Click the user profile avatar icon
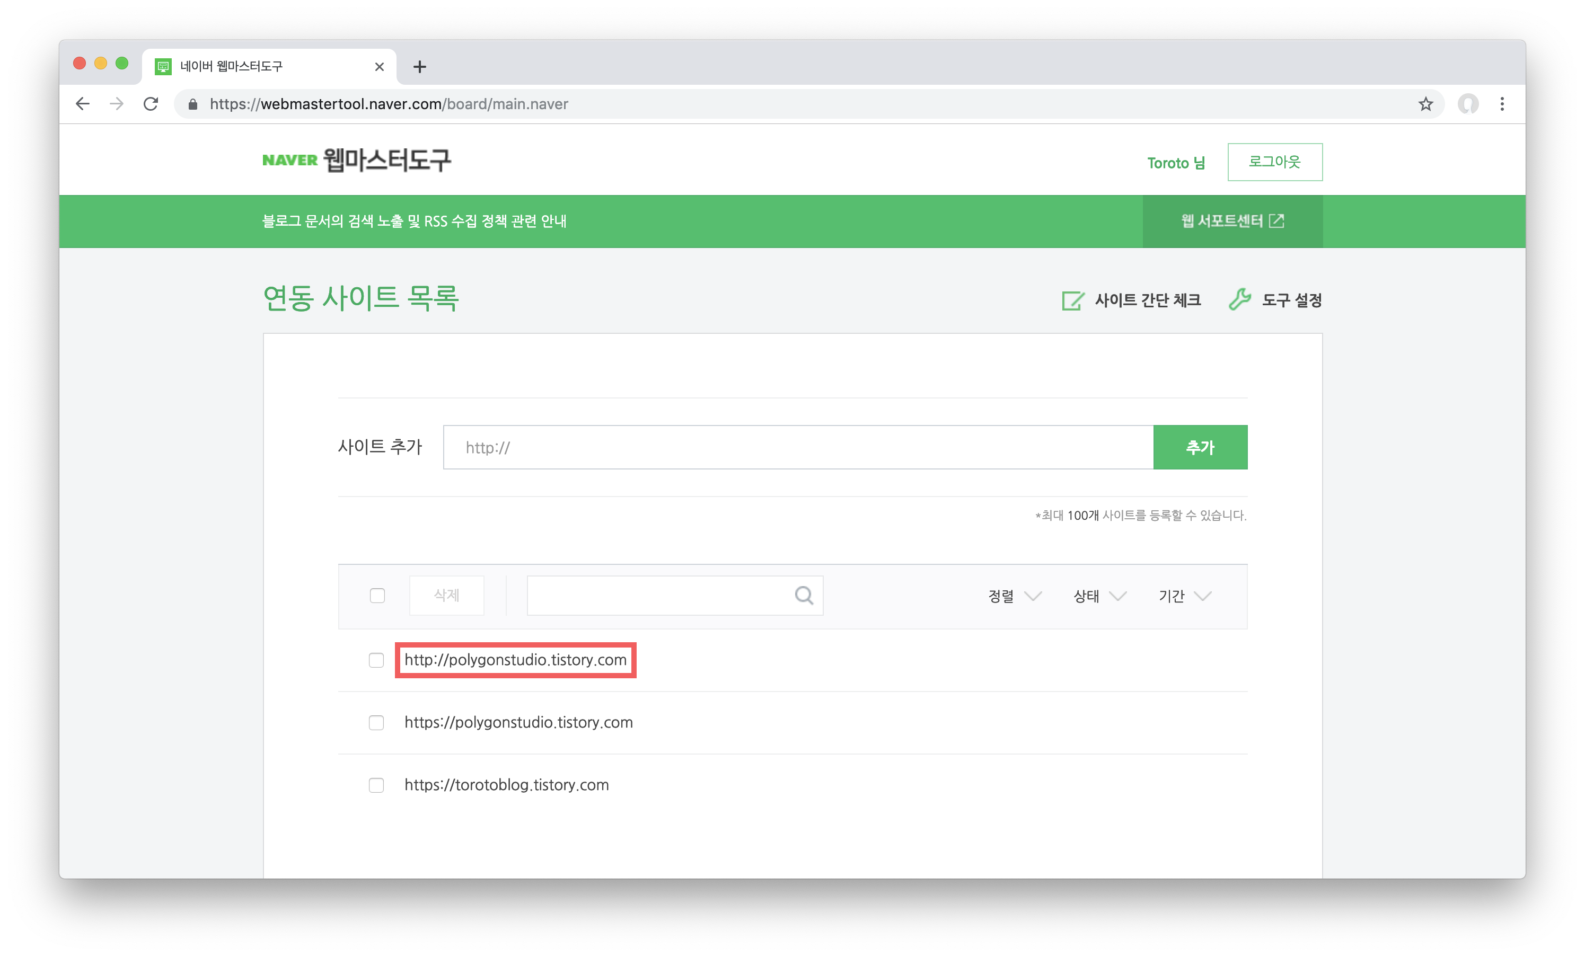 [1468, 103]
